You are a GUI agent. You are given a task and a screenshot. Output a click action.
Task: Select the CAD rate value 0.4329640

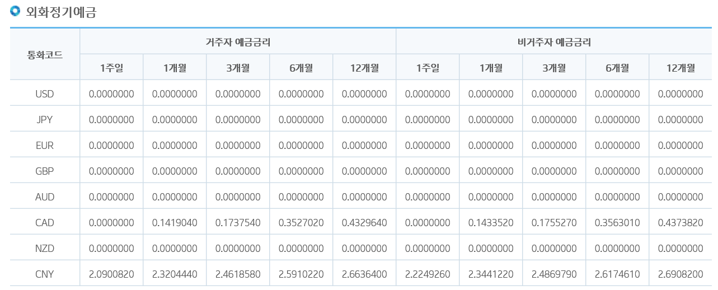pos(364,222)
